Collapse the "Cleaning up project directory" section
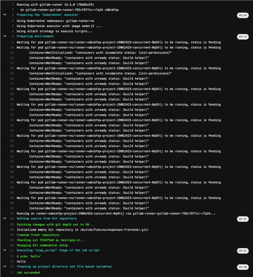The image size is (253, 277). point(4,266)
